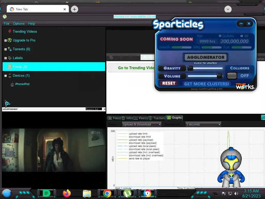Click the blue robot desktop character
265x199 pixels.
[231, 167]
